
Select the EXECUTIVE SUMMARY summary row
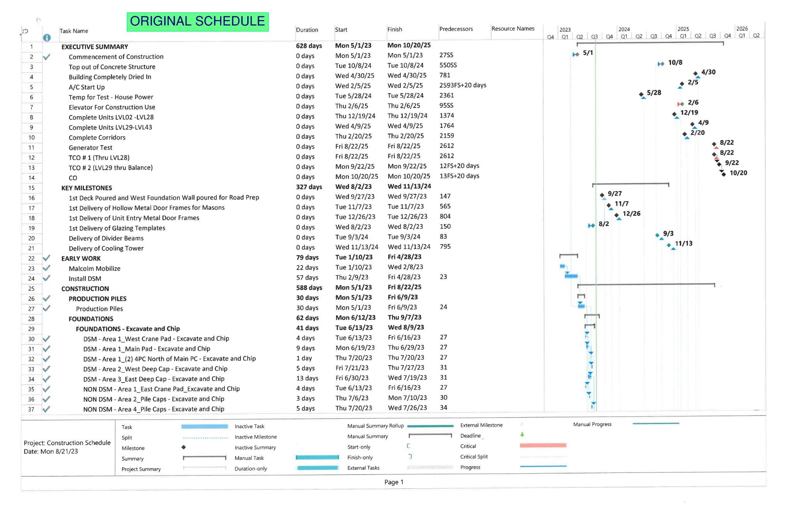(95, 47)
